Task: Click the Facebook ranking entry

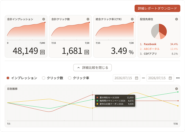Action: 159,44
